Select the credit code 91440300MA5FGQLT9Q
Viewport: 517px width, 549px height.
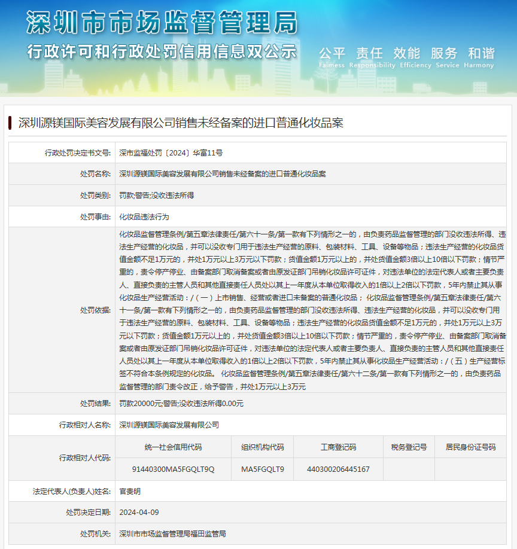pyautogui.click(x=173, y=469)
